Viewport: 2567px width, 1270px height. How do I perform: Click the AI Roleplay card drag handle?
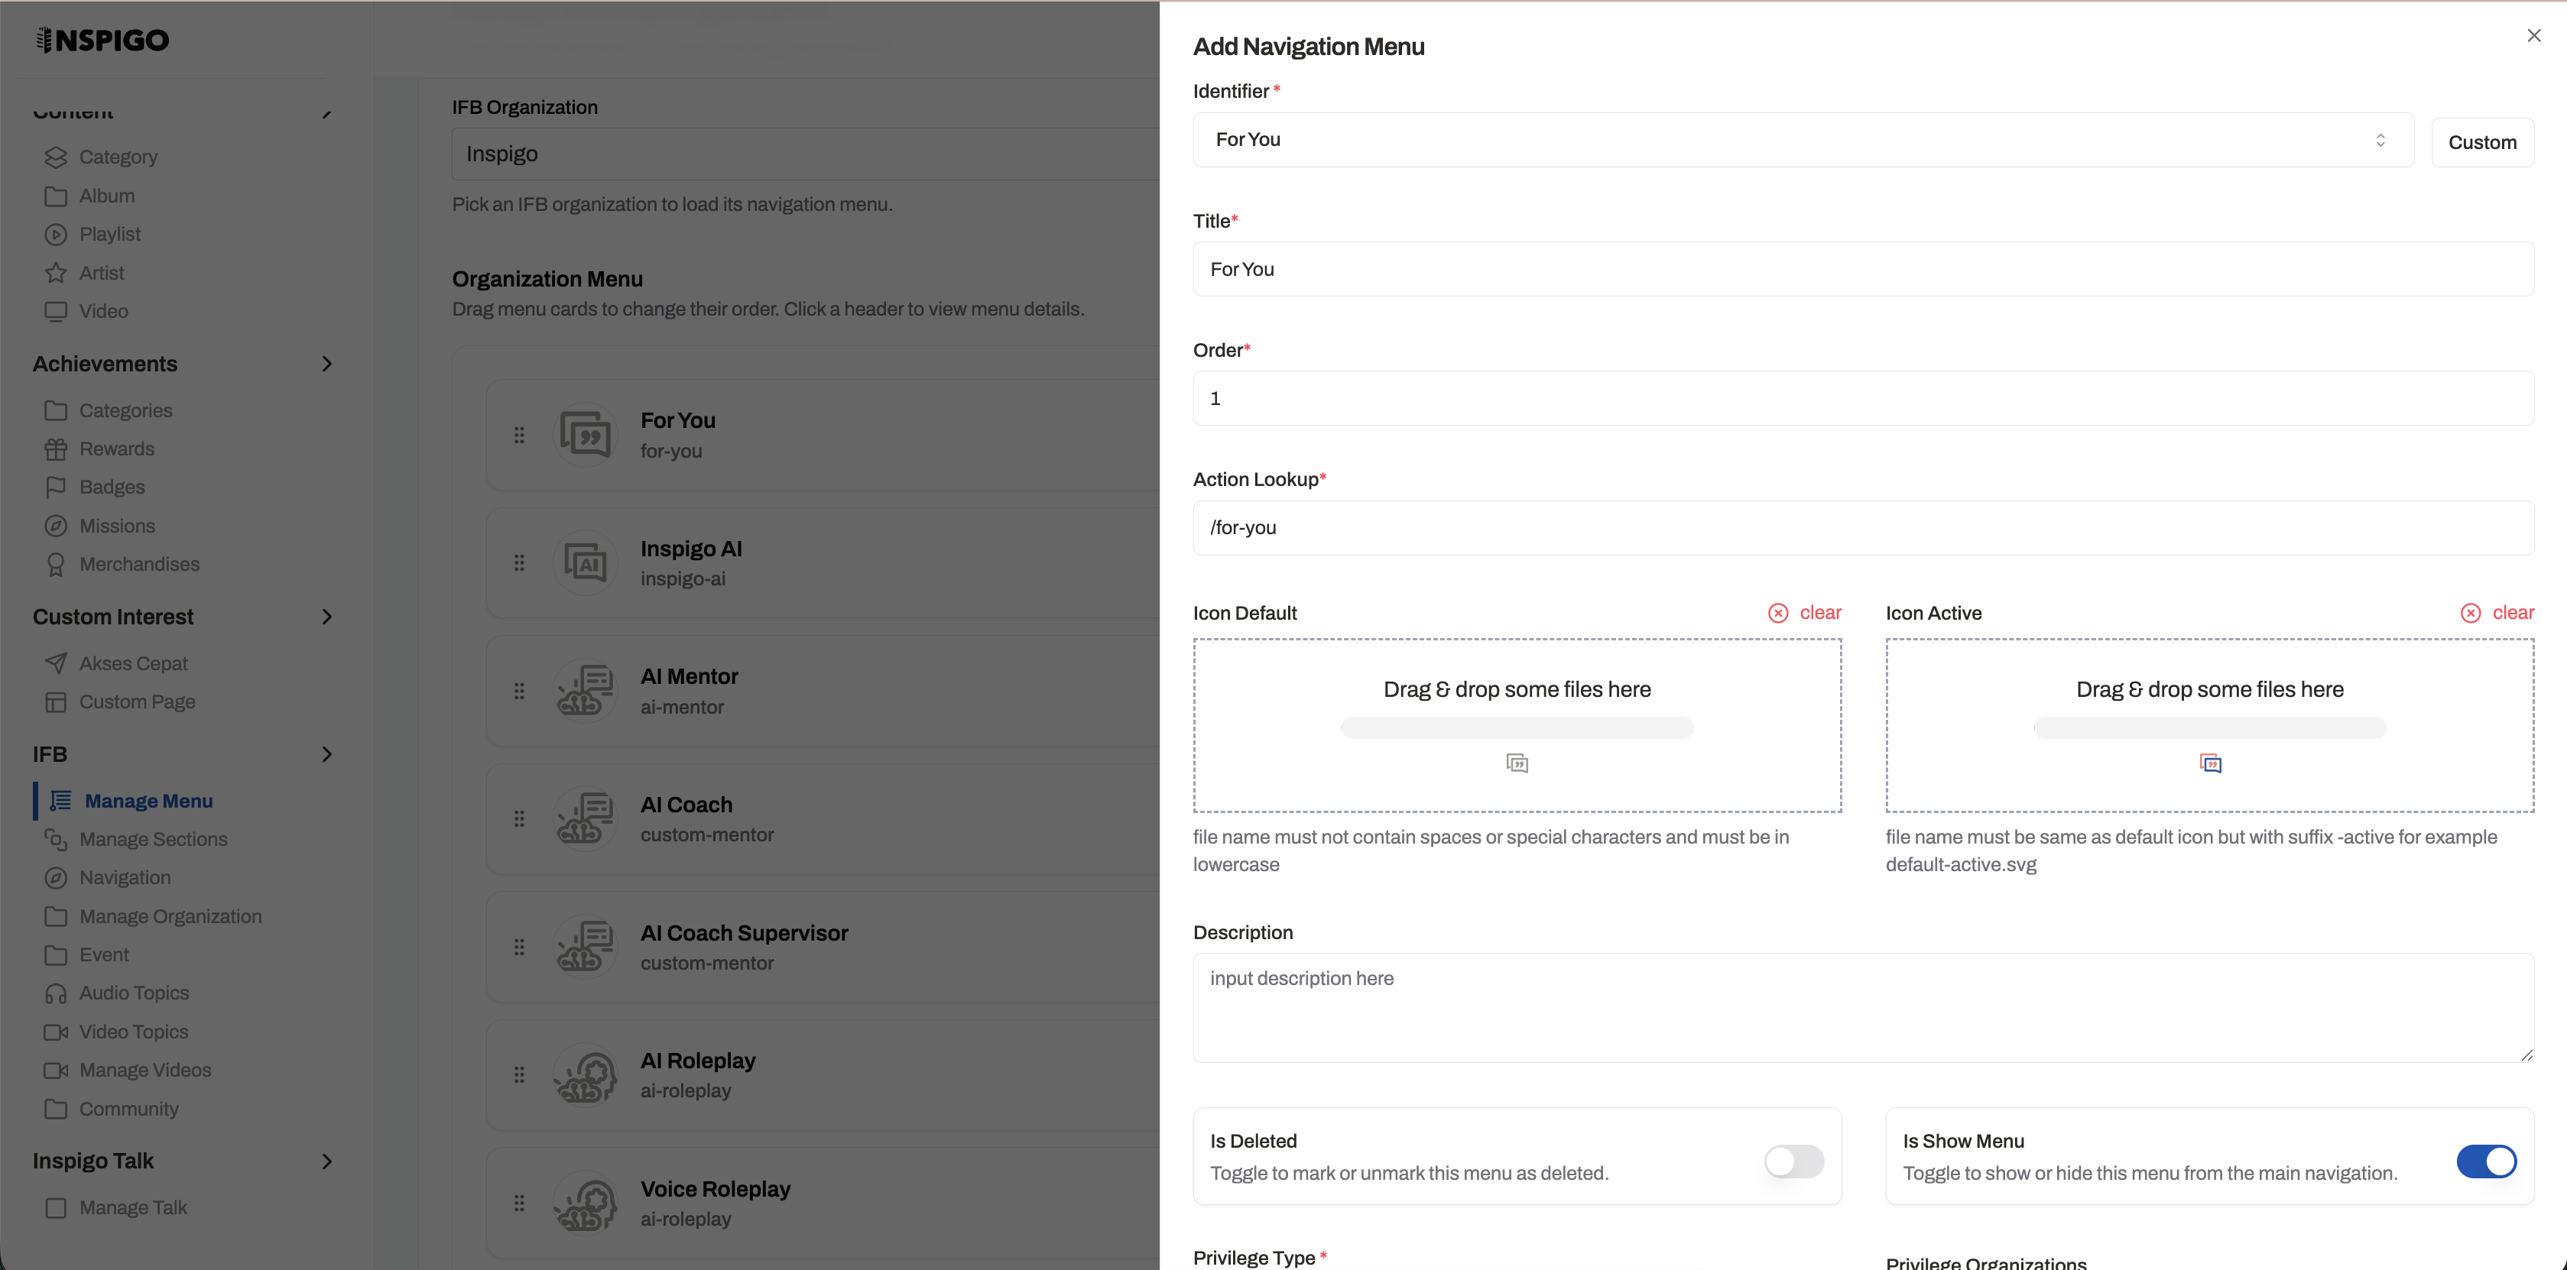pos(519,1075)
